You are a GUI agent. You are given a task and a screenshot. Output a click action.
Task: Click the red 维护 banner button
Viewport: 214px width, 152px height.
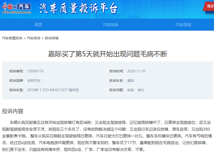click(x=209, y=6)
